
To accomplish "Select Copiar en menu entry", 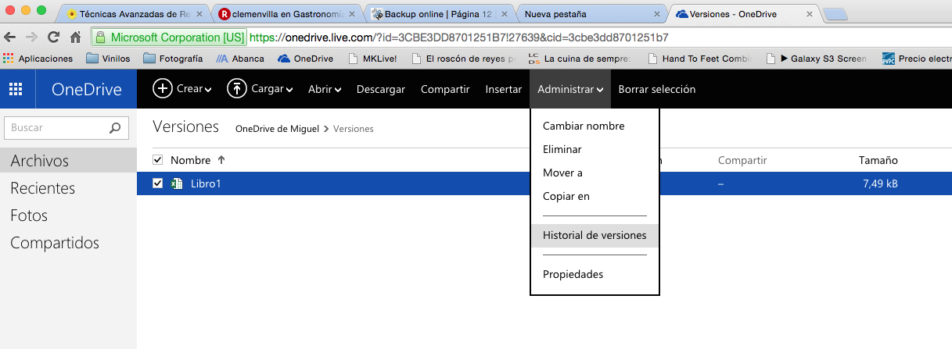I will point(566,196).
